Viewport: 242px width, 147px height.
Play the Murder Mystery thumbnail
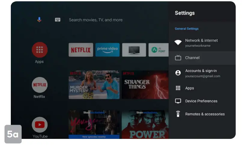tap(94, 85)
